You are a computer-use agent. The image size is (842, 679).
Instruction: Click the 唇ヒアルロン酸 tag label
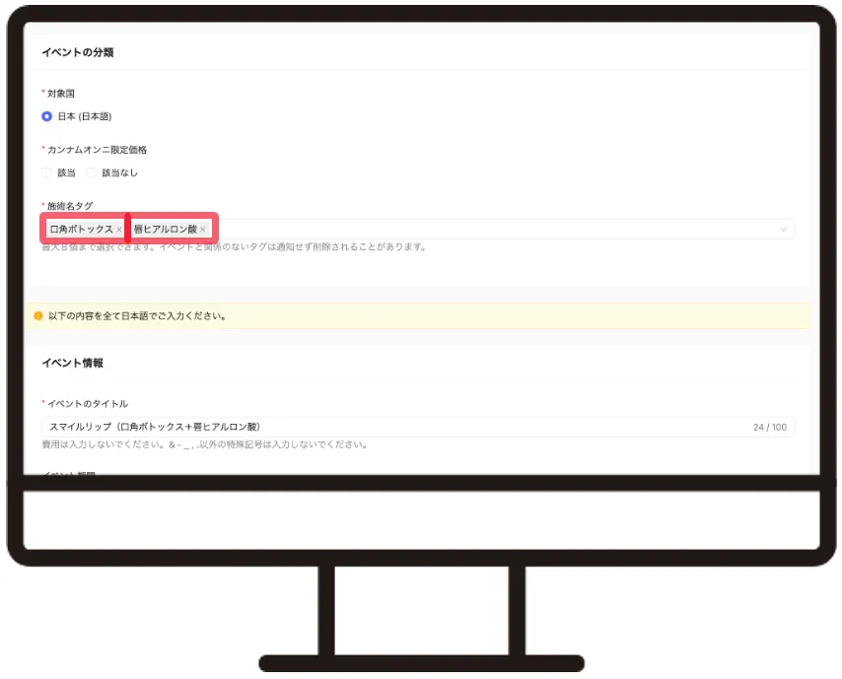165,230
